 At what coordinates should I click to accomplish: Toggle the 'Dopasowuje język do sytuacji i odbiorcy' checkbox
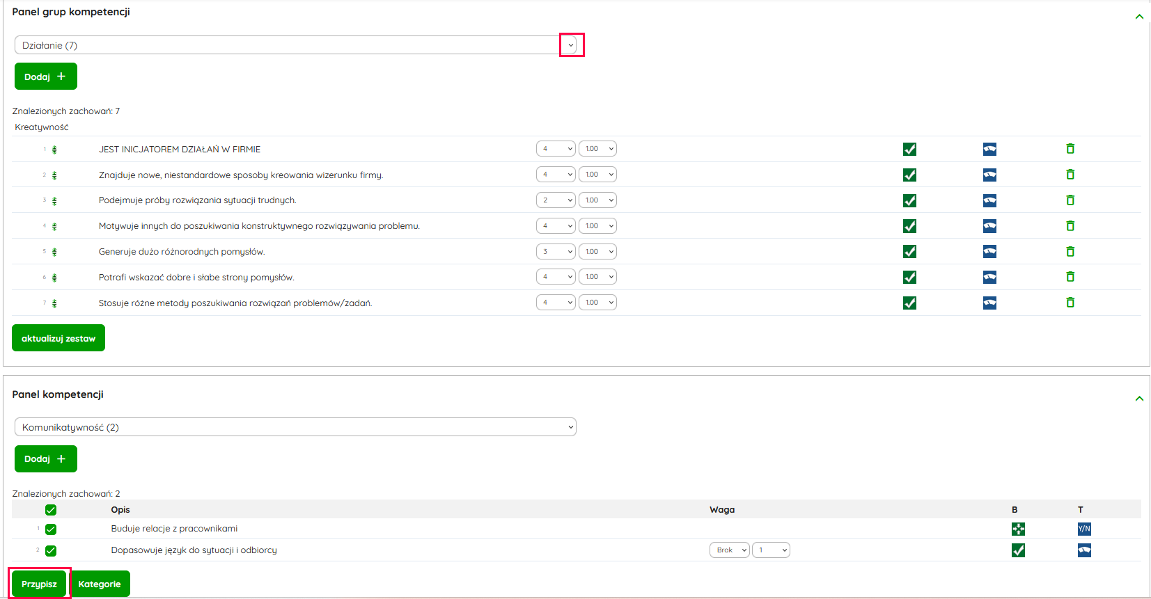tap(51, 551)
